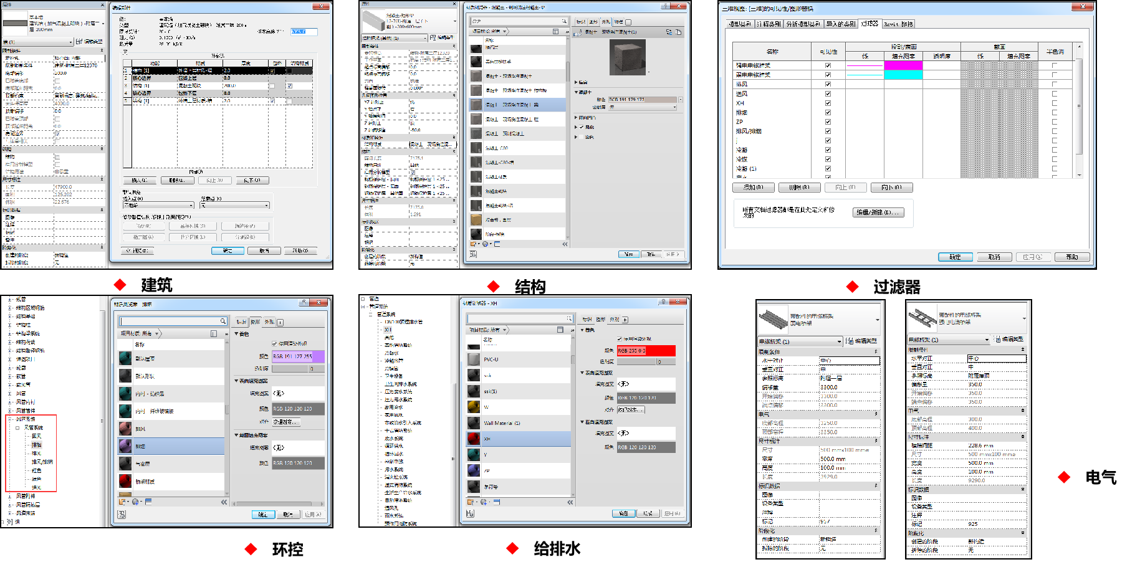
Task: Toggle visibility checkbox for XH filter
Action: (x=828, y=103)
